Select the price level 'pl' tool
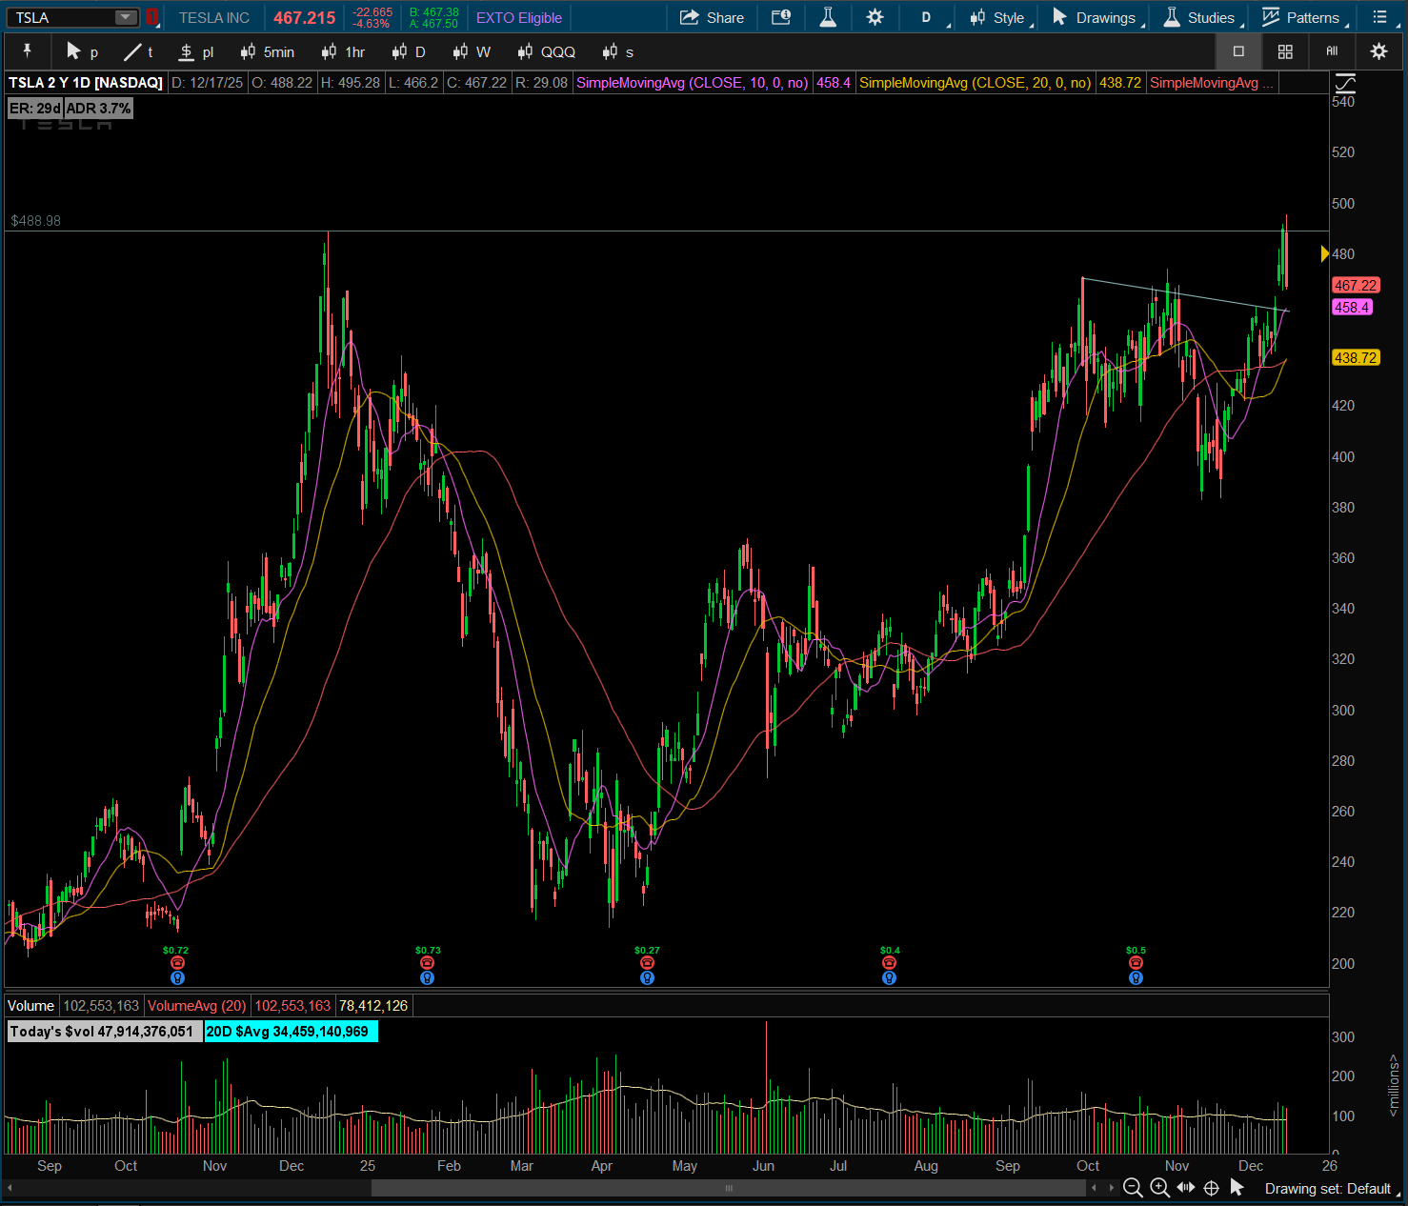 click(197, 51)
